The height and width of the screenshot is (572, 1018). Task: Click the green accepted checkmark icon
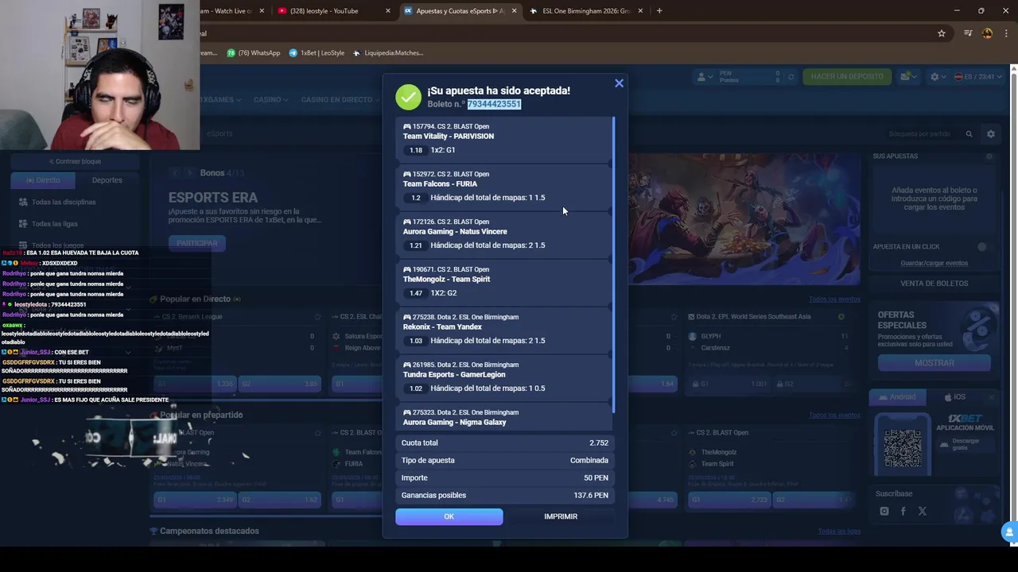click(x=408, y=97)
